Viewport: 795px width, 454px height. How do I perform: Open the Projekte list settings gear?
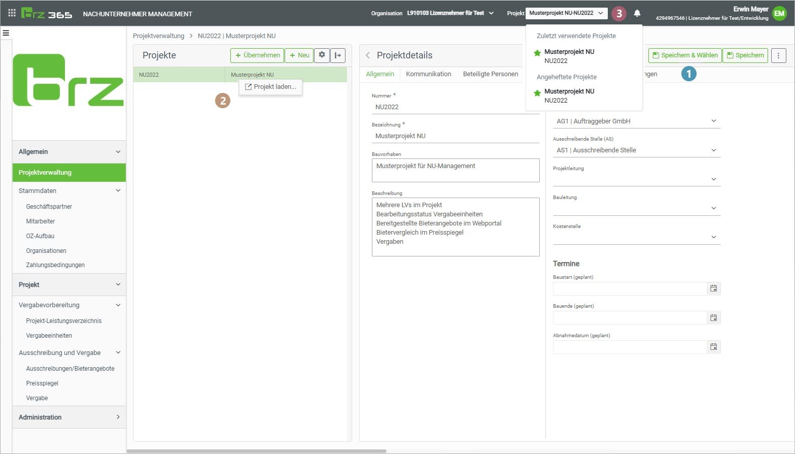(322, 55)
